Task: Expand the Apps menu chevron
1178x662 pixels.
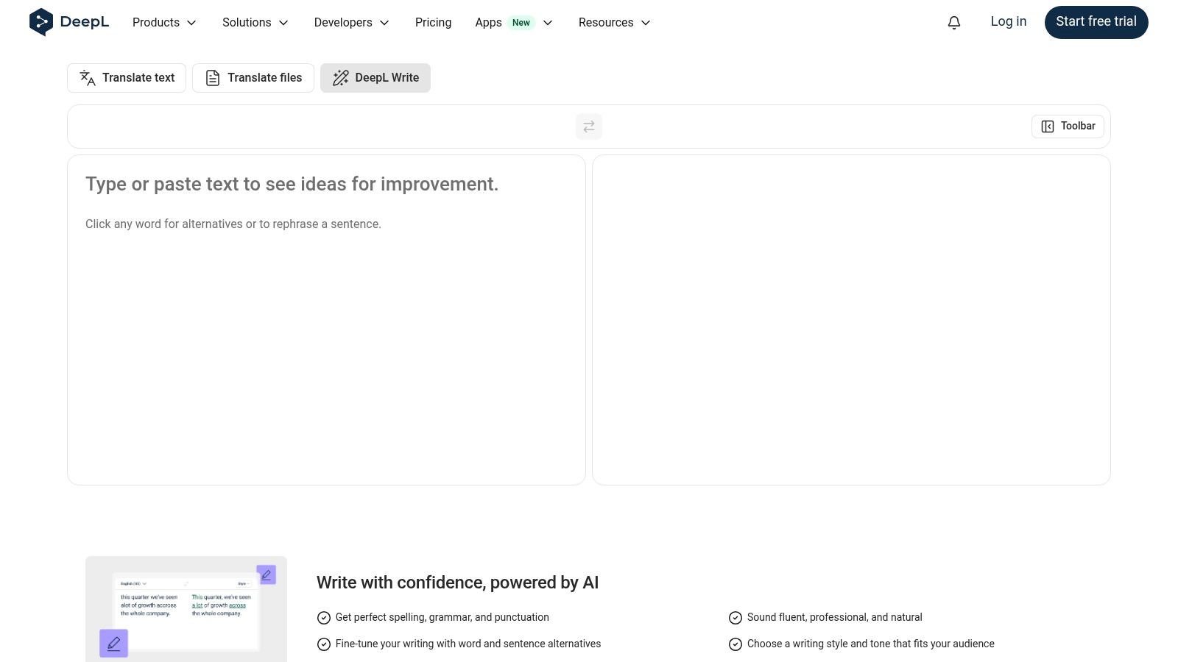Action: coord(548,23)
